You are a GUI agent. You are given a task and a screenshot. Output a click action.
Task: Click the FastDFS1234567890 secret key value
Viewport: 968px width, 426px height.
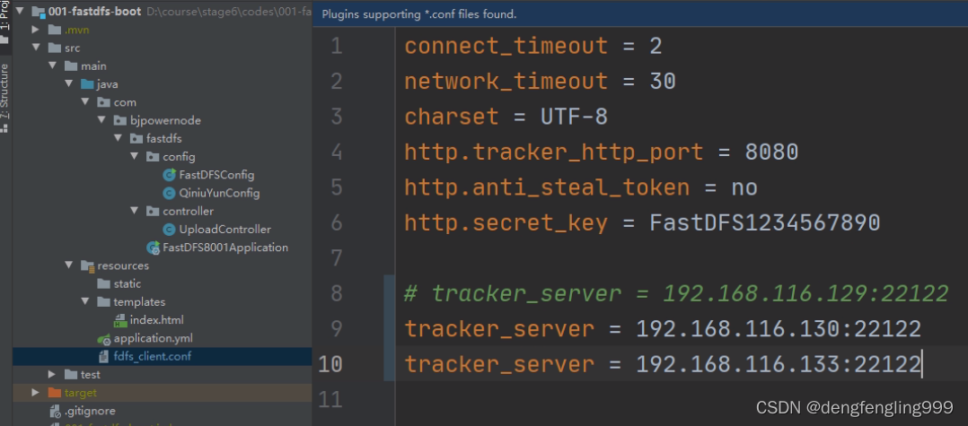[x=765, y=223]
